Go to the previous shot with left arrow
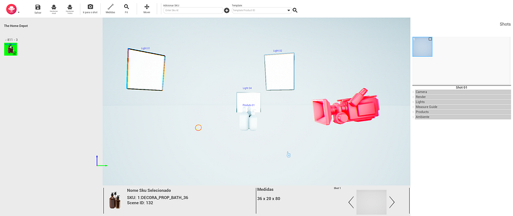Screen dimensions: 513x216 click(351, 203)
